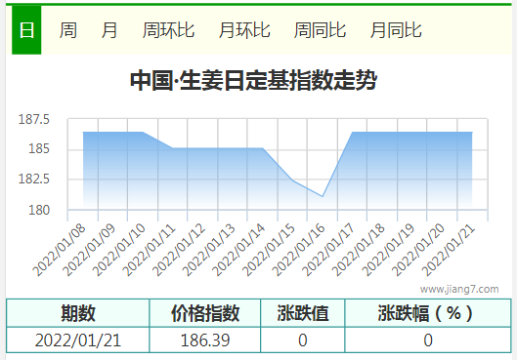Viewport: 517px width, 360px height.
Task: Click the 182.5 y-axis label
Action: [x=33, y=179]
